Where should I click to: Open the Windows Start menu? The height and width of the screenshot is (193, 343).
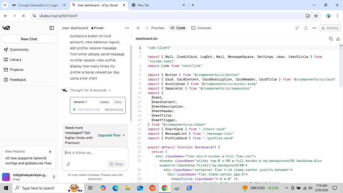coord(6,188)
